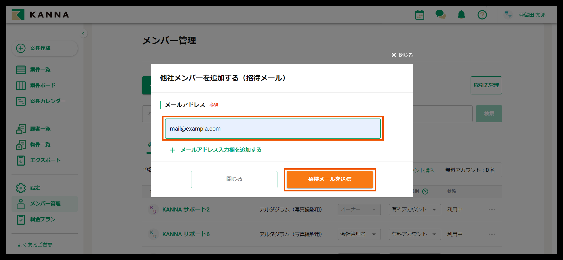The image size is (563, 260).
Task: Open 料金プラン in sidebar
Action: 43,220
